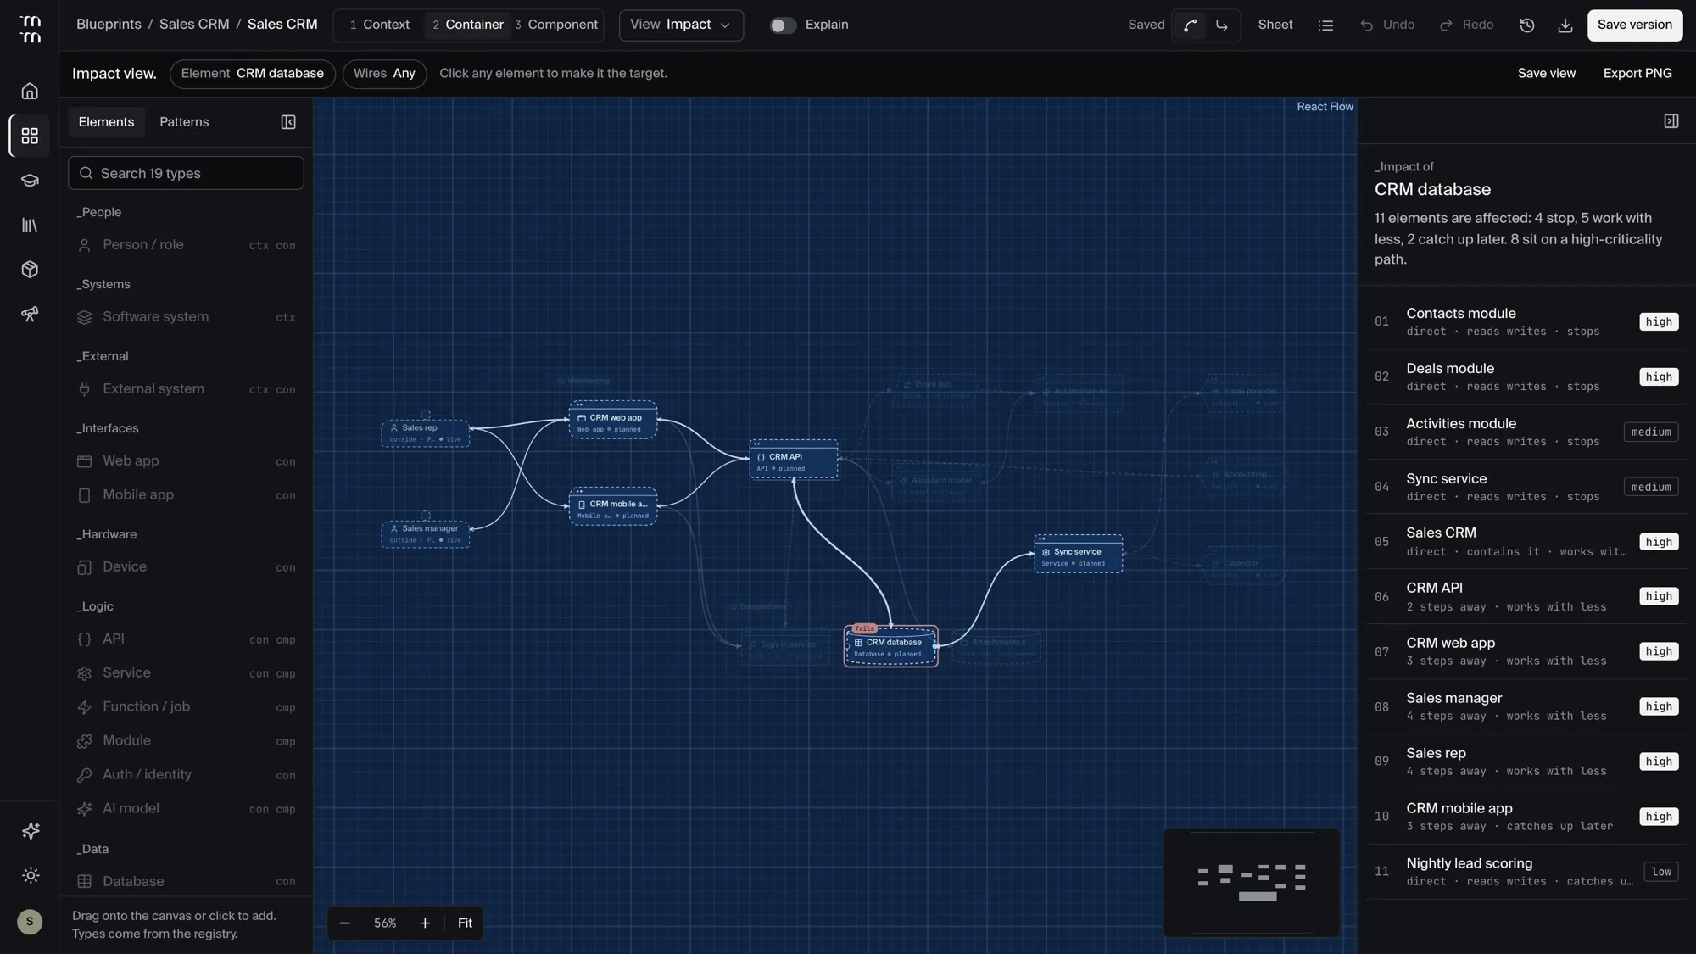
Task: Collapse the right impact panel
Action: click(x=1671, y=121)
